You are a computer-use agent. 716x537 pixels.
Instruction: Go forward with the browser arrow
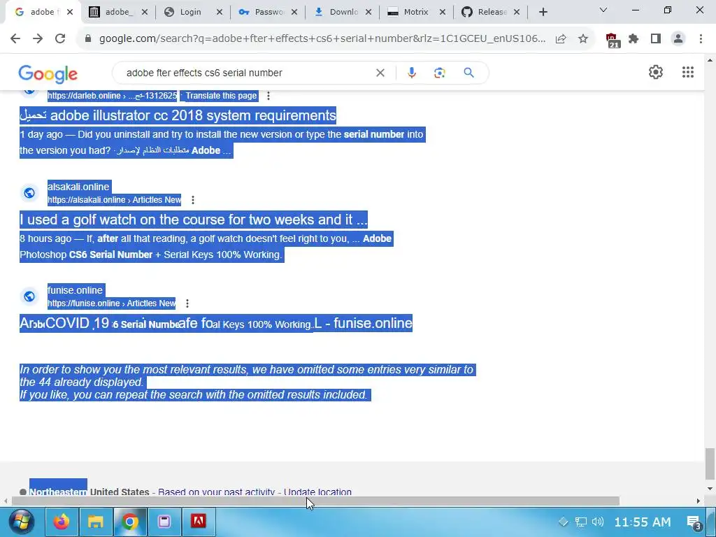pyautogui.click(x=38, y=39)
